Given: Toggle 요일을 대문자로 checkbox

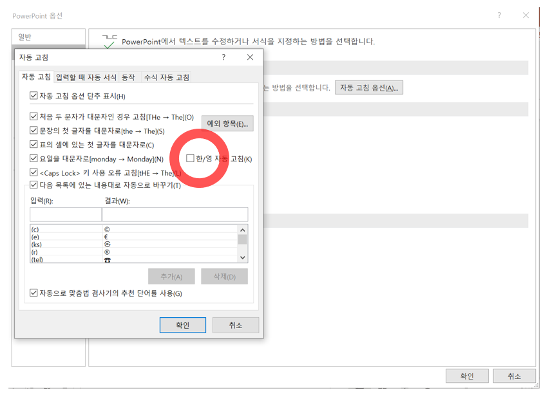Looking at the screenshot, I should click(33, 158).
